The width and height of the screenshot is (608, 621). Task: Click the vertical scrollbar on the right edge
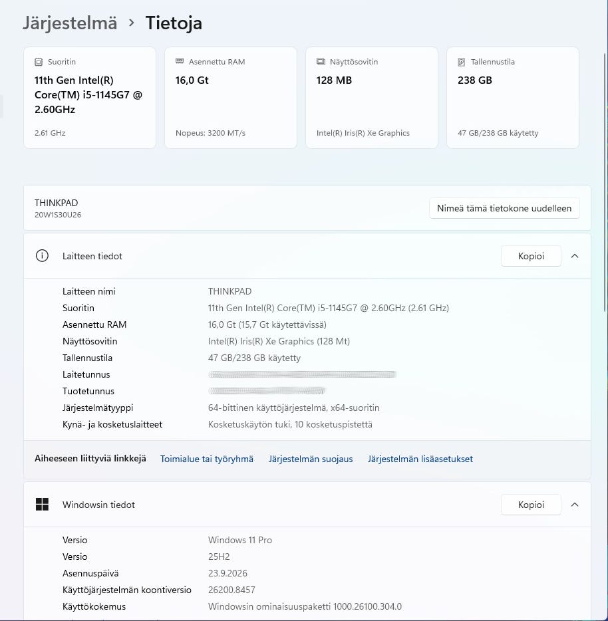605,182
